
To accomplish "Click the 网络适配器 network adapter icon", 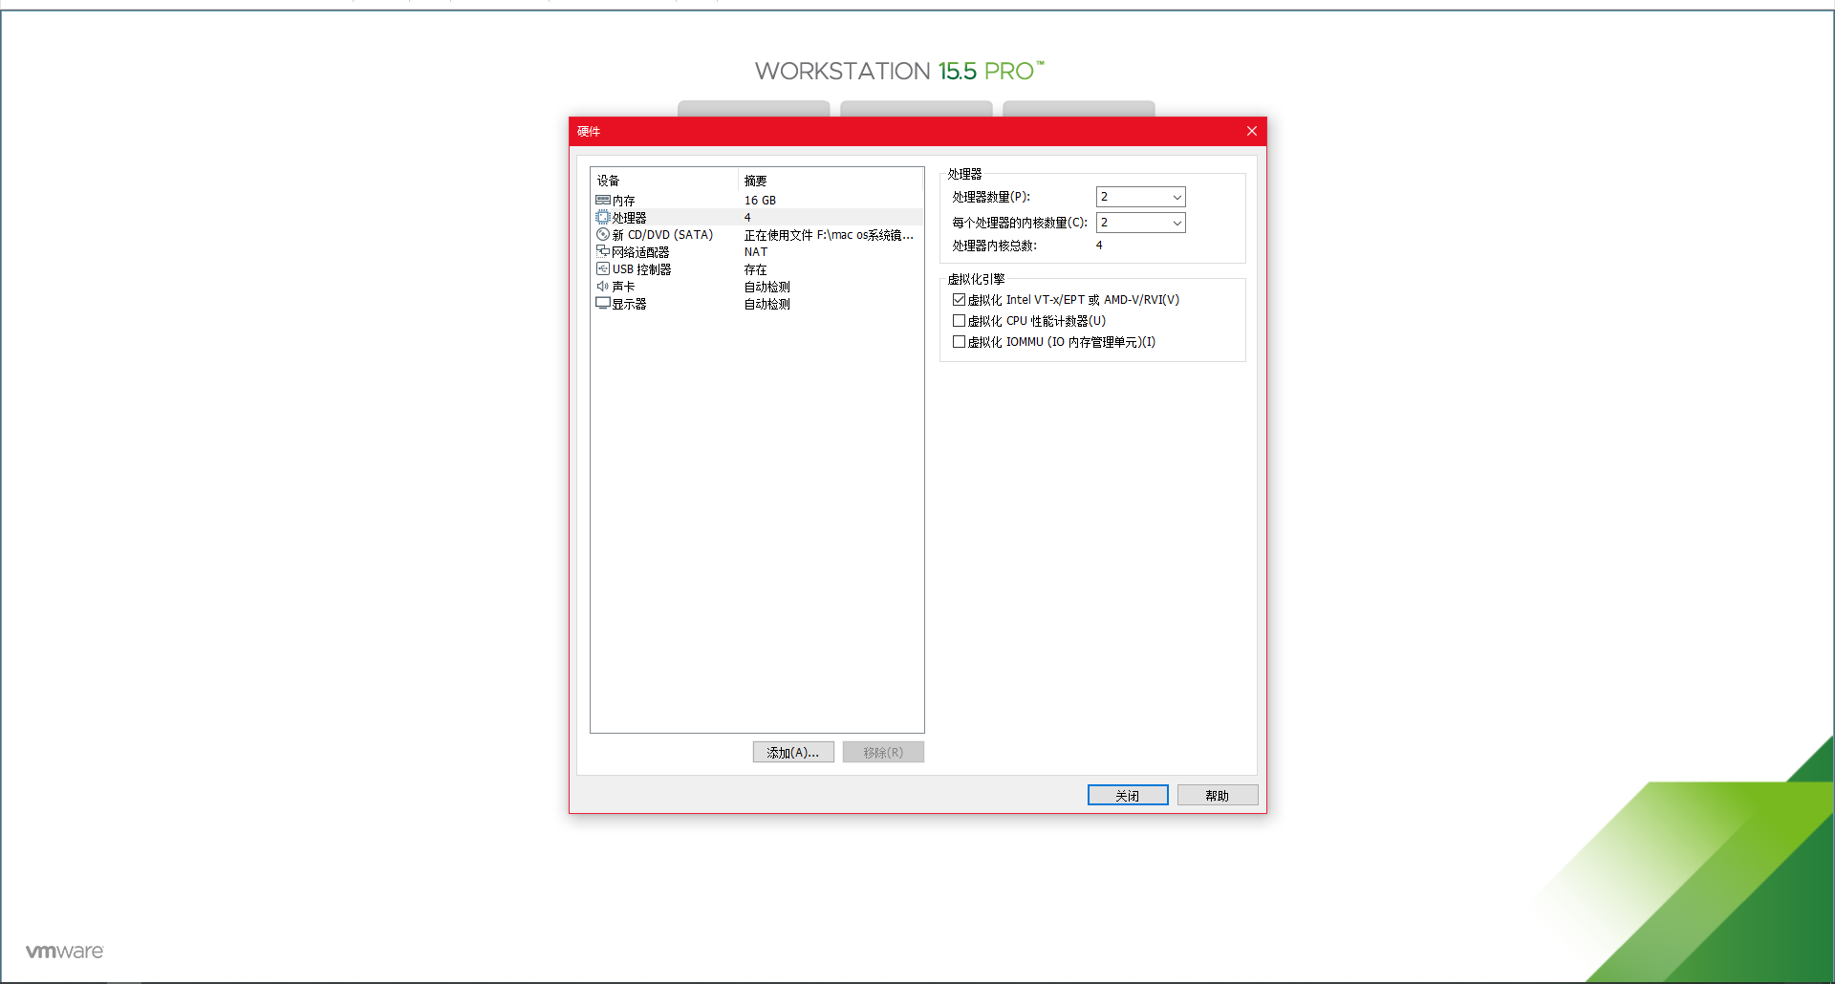I will click(x=603, y=252).
